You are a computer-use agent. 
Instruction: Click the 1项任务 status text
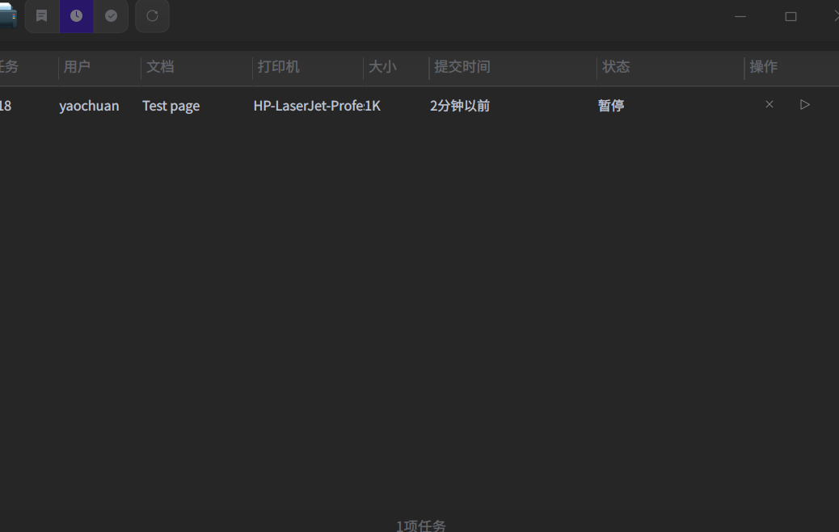click(x=420, y=526)
